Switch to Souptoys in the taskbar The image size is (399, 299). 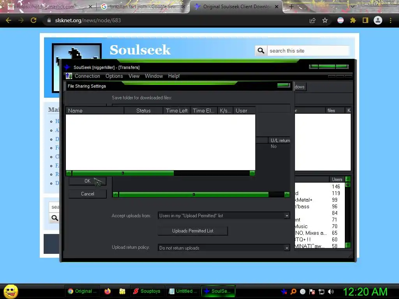tap(147, 291)
